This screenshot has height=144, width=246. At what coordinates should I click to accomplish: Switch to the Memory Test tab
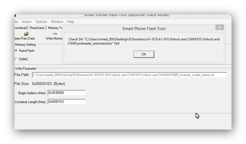pyautogui.click(x=55, y=28)
